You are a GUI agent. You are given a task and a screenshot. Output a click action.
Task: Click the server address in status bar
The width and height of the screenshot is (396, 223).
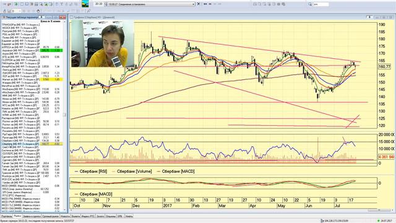click(336, 221)
